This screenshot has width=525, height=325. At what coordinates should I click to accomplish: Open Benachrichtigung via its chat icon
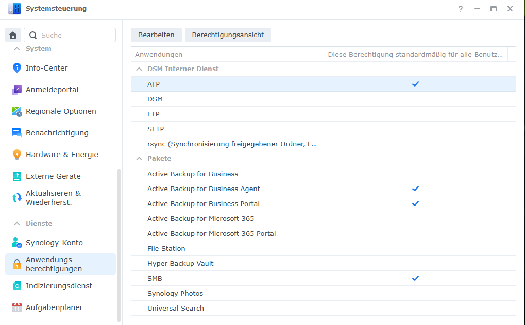click(x=17, y=133)
